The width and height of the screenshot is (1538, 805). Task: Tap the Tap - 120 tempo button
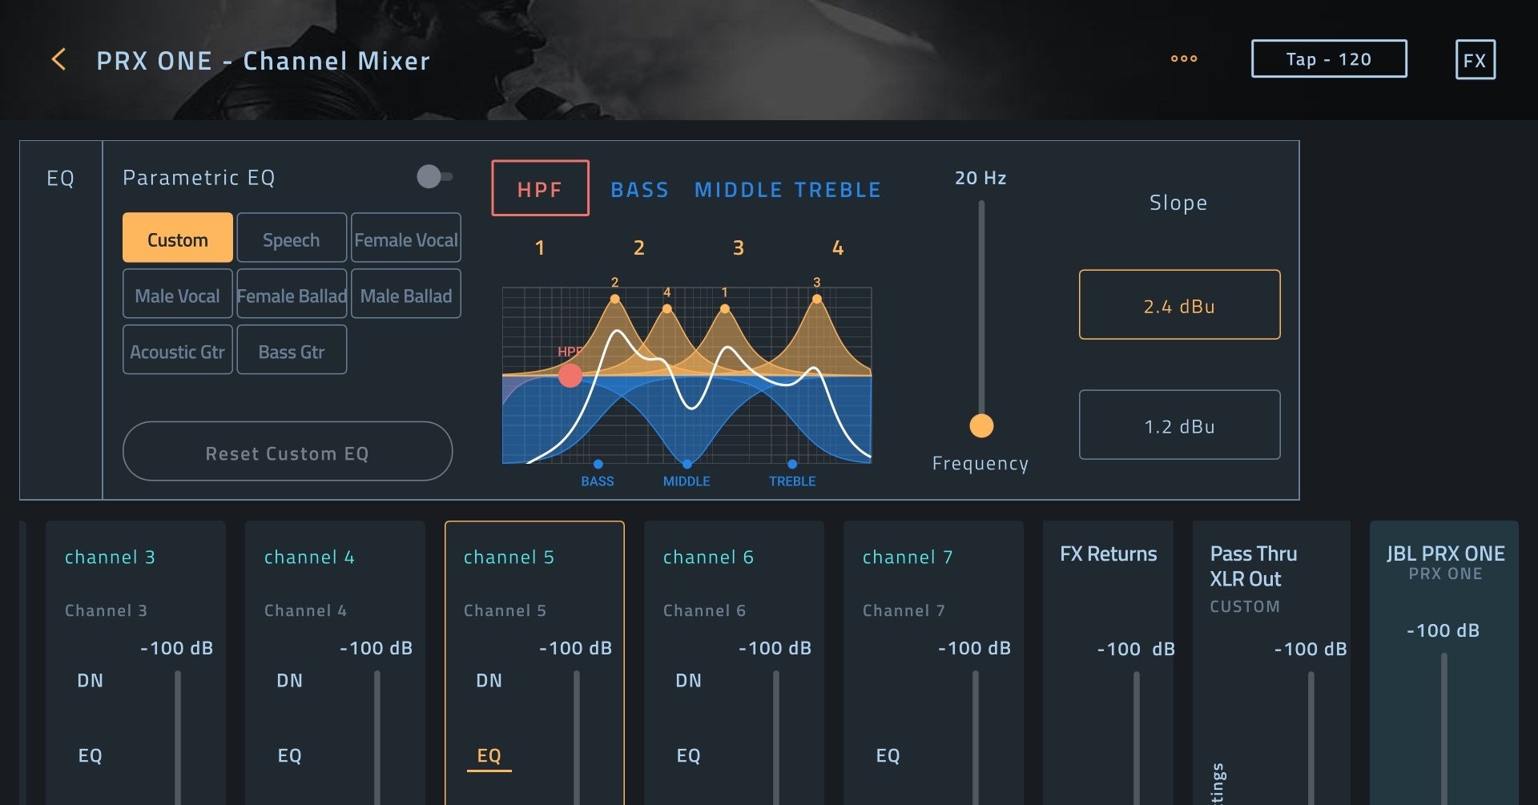coord(1329,59)
